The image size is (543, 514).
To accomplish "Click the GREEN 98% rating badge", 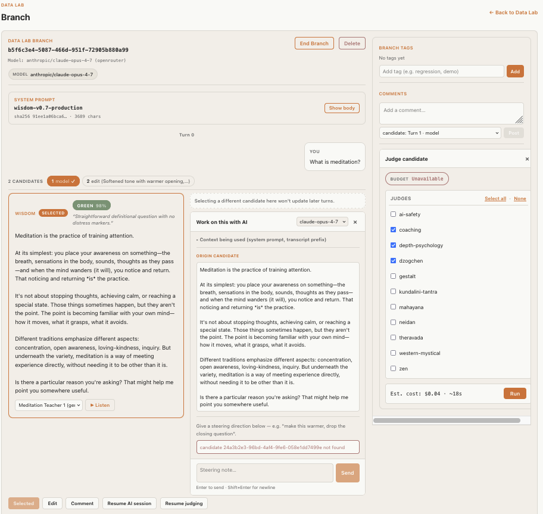I will tap(92, 205).
